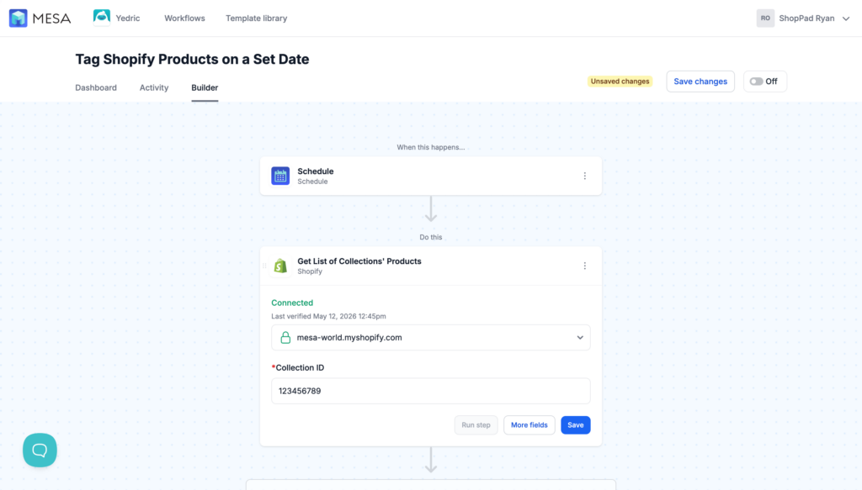Toggle the workflow Off switch
The height and width of the screenshot is (490, 862).
click(757, 82)
